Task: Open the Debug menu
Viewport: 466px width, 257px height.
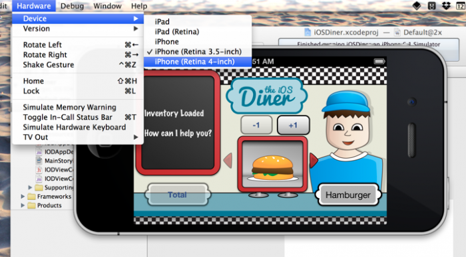Action: [x=72, y=6]
